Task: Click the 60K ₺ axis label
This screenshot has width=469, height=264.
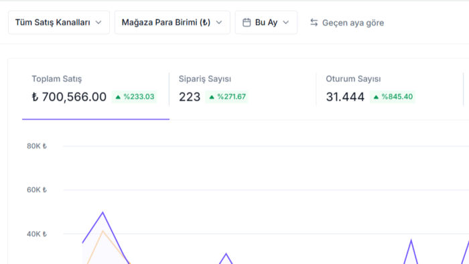Action: (37, 190)
